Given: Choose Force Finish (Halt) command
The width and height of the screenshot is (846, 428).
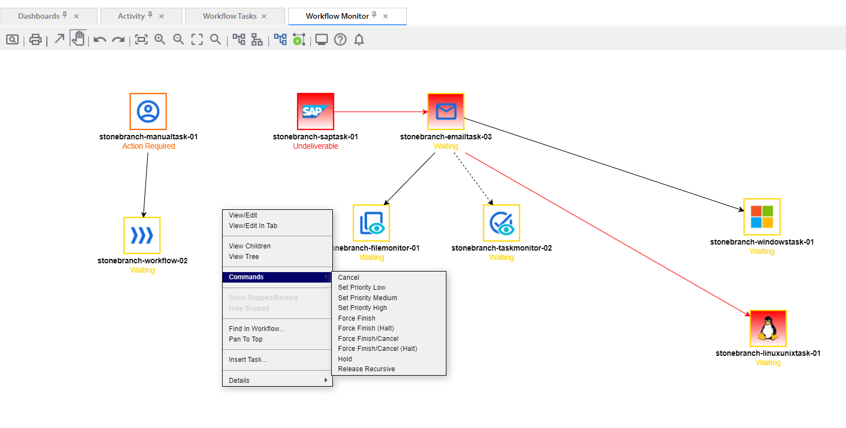Looking at the screenshot, I should 366,328.
